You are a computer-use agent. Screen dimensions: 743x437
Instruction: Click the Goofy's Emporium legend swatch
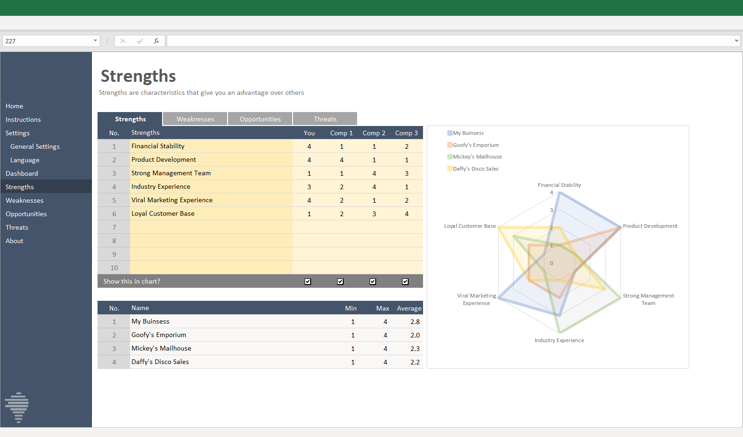click(450, 145)
